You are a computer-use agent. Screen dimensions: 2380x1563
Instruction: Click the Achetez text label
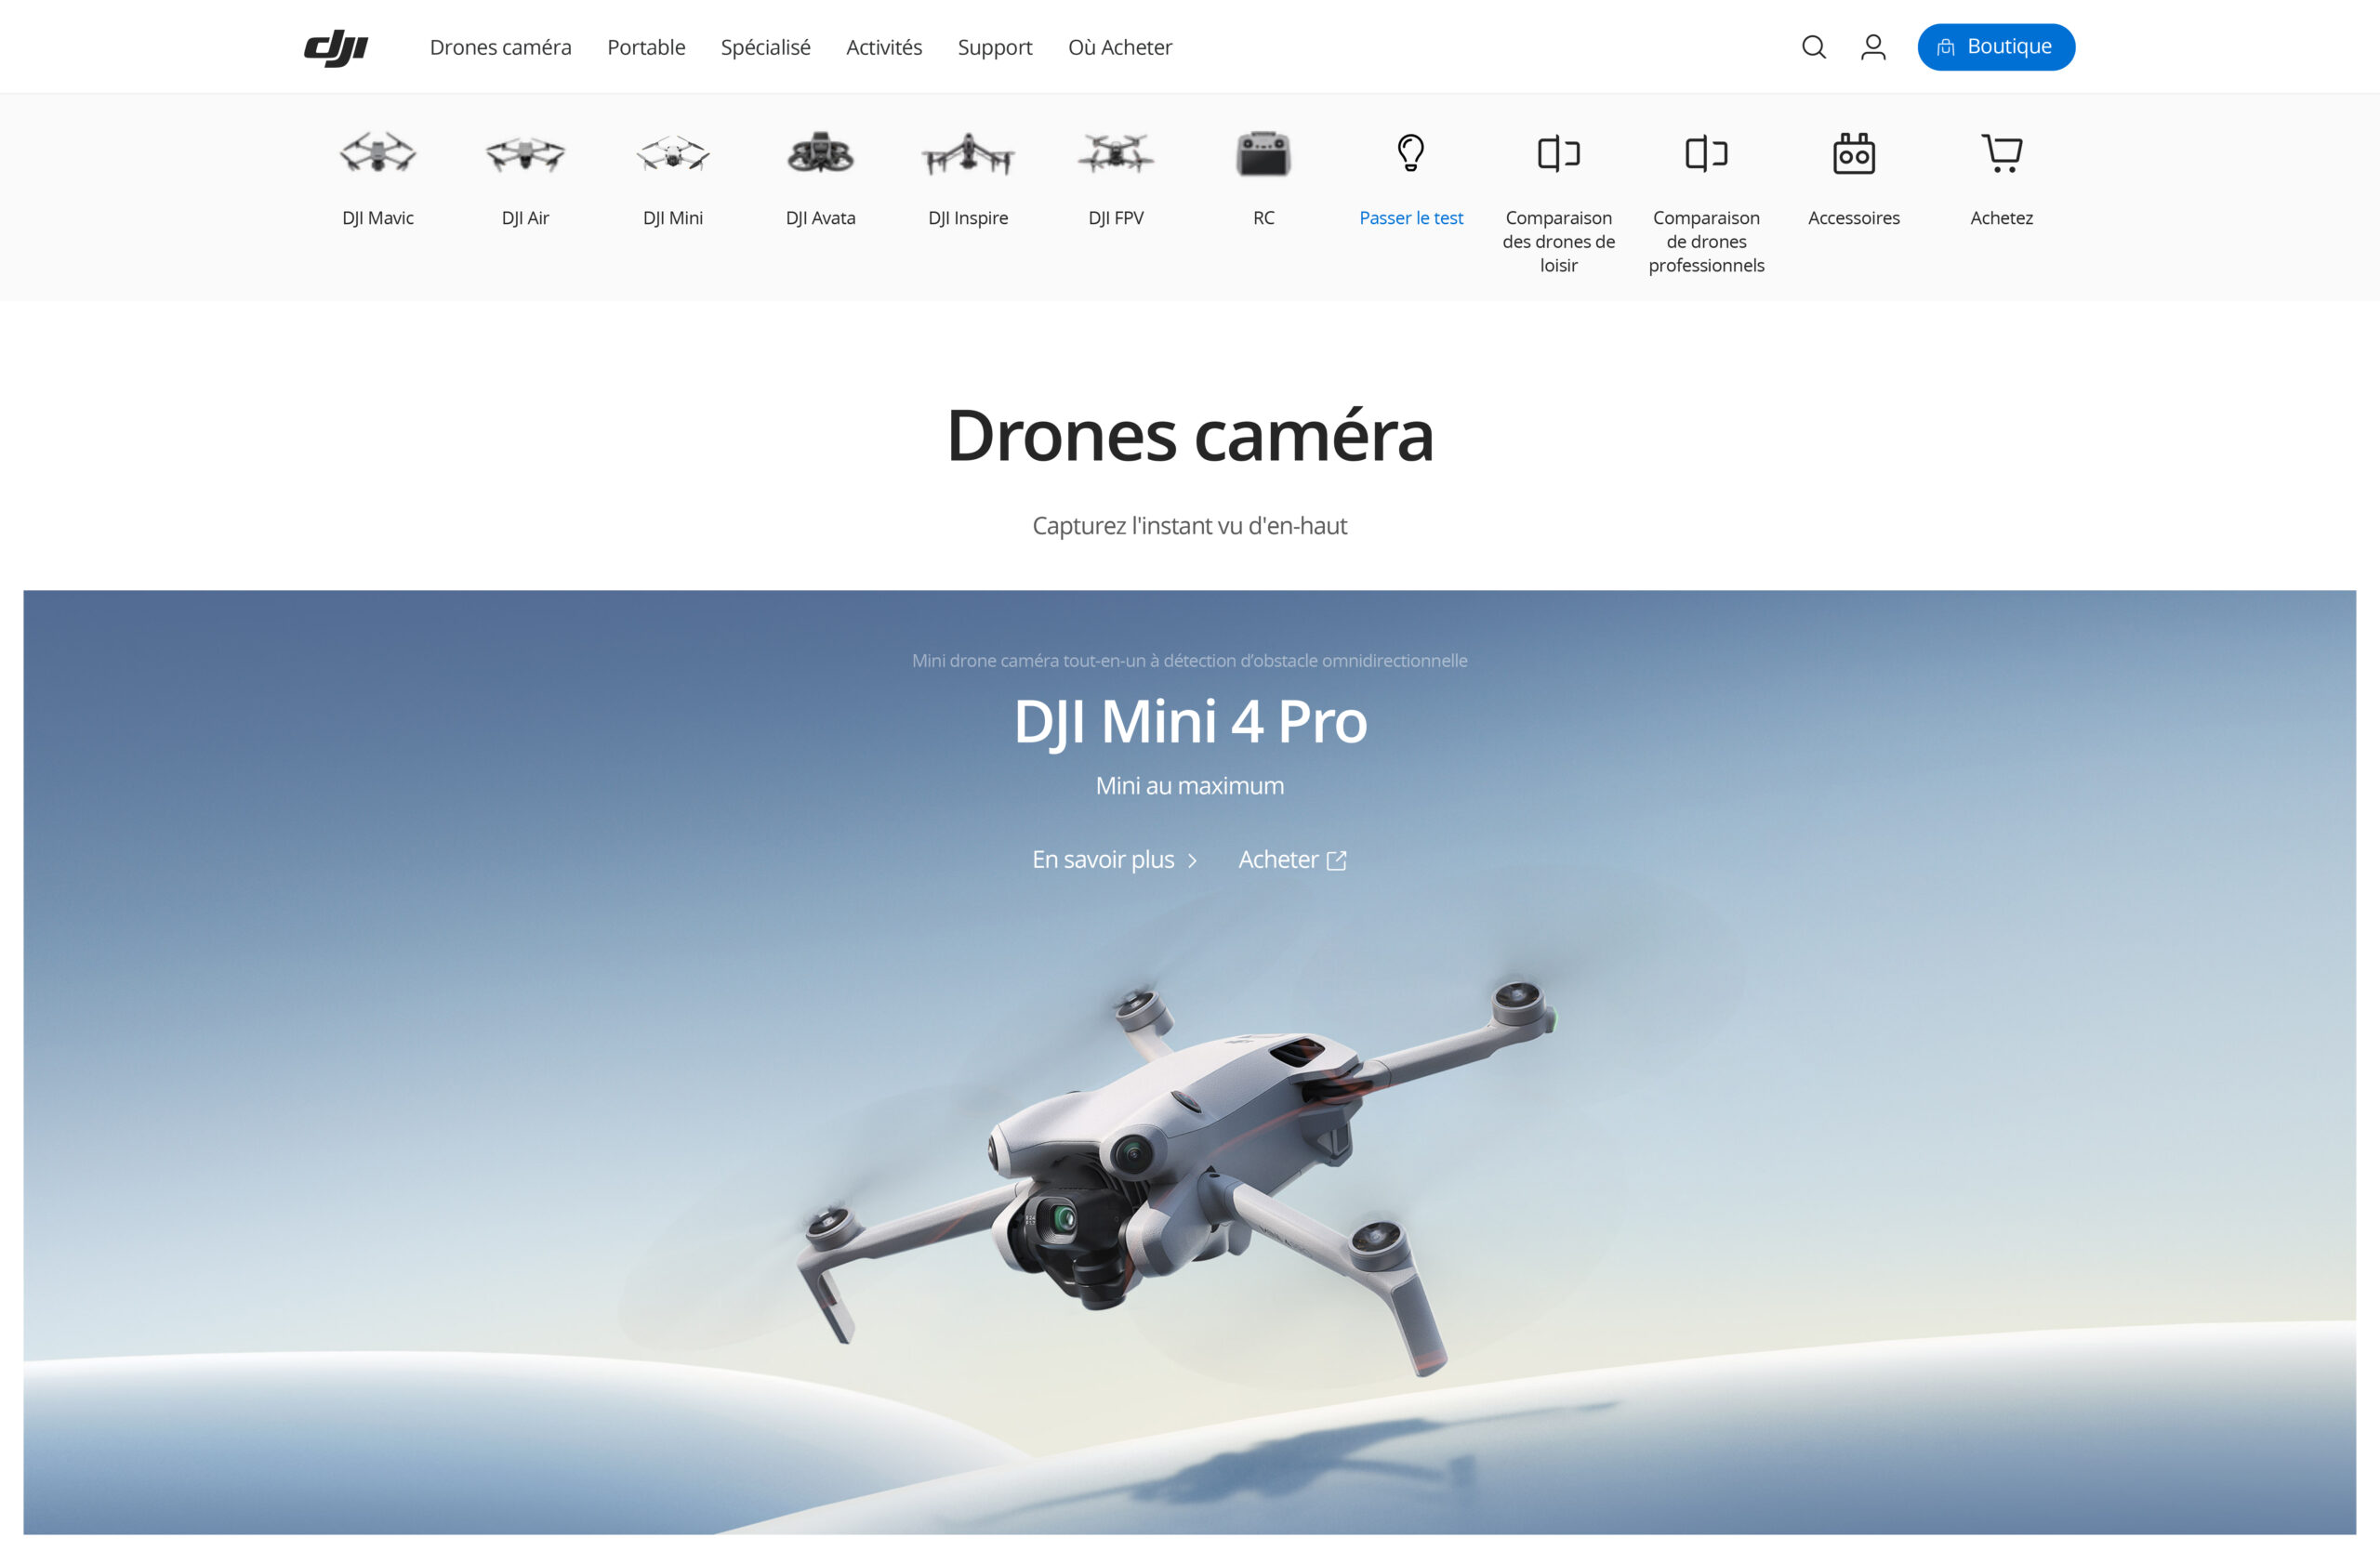click(2002, 217)
